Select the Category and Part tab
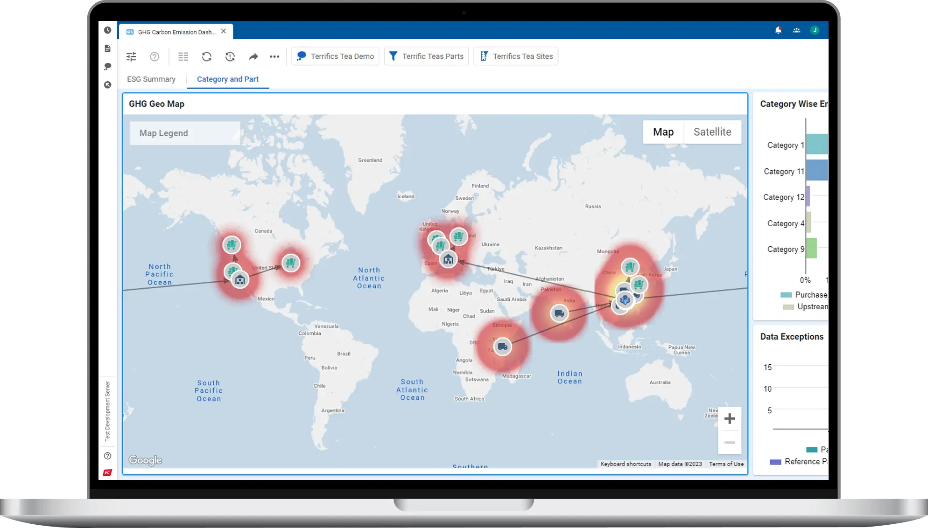This screenshot has width=928, height=528. click(227, 79)
